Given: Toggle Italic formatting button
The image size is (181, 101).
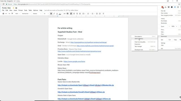Looking at the screenshot, I should [x=54, y=14].
